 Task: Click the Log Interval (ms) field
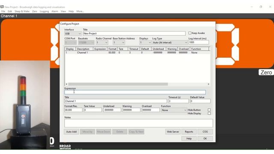(x=199, y=42)
